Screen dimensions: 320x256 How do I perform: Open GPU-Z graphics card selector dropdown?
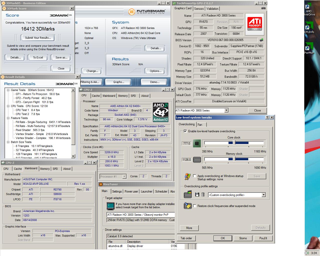pyautogui.click(x=226, y=110)
